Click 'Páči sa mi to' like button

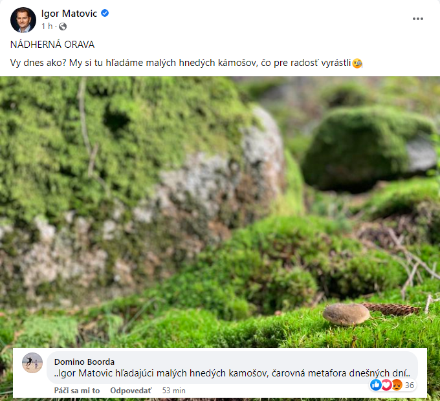click(x=77, y=391)
